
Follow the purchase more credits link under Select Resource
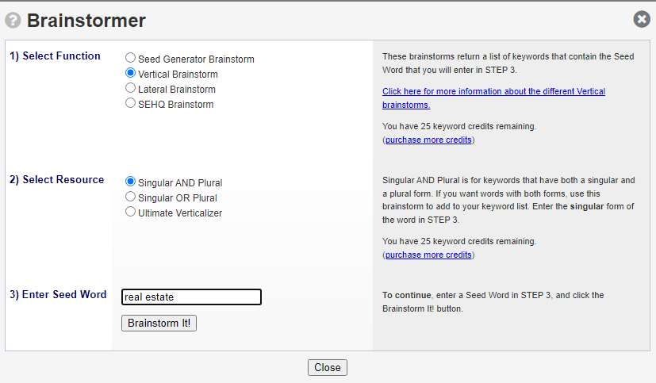[428, 255]
